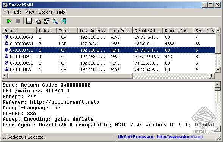Open the properties toolbar icon
The width and height of the screenshot is (223, 142).
(x=46, y=21)
